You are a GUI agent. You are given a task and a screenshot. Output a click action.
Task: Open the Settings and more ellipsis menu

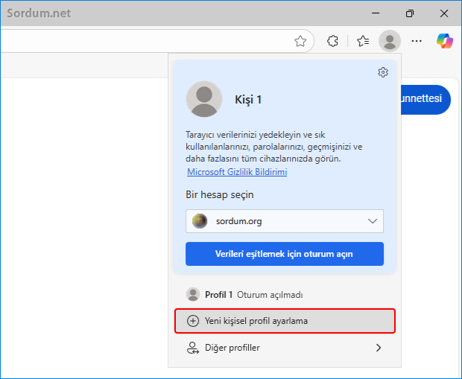[x=417, y=41]
